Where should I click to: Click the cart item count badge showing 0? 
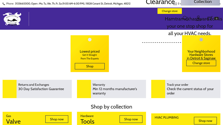217,19
